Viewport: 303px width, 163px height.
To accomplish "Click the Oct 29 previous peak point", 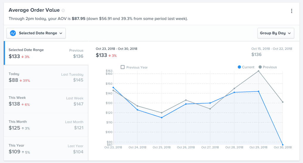I will [258, 71].
